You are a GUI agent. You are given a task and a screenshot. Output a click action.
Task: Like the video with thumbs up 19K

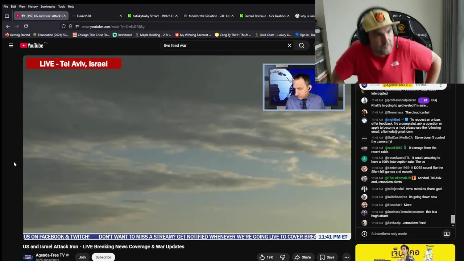tap(266, 257)
